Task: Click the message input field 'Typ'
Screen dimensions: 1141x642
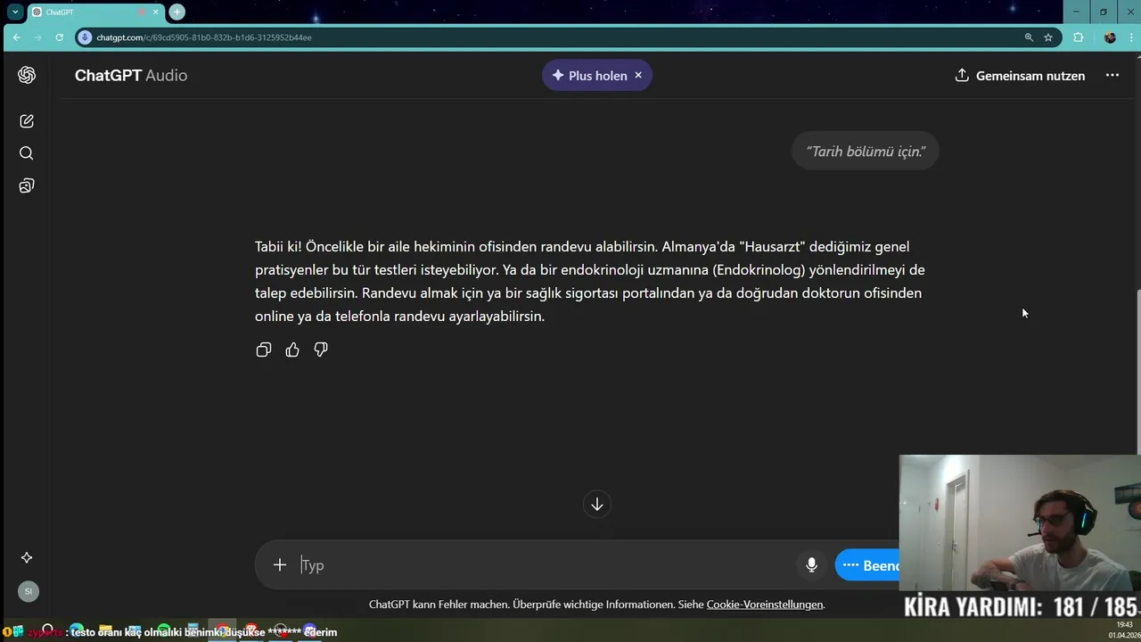Action: pyautogui.click(x=544, y=564)
